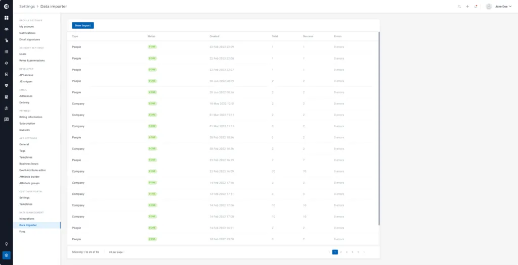Viewport: 518px width, 265px height.
Task: Open Invoices page
Action: tap(24, 130)
